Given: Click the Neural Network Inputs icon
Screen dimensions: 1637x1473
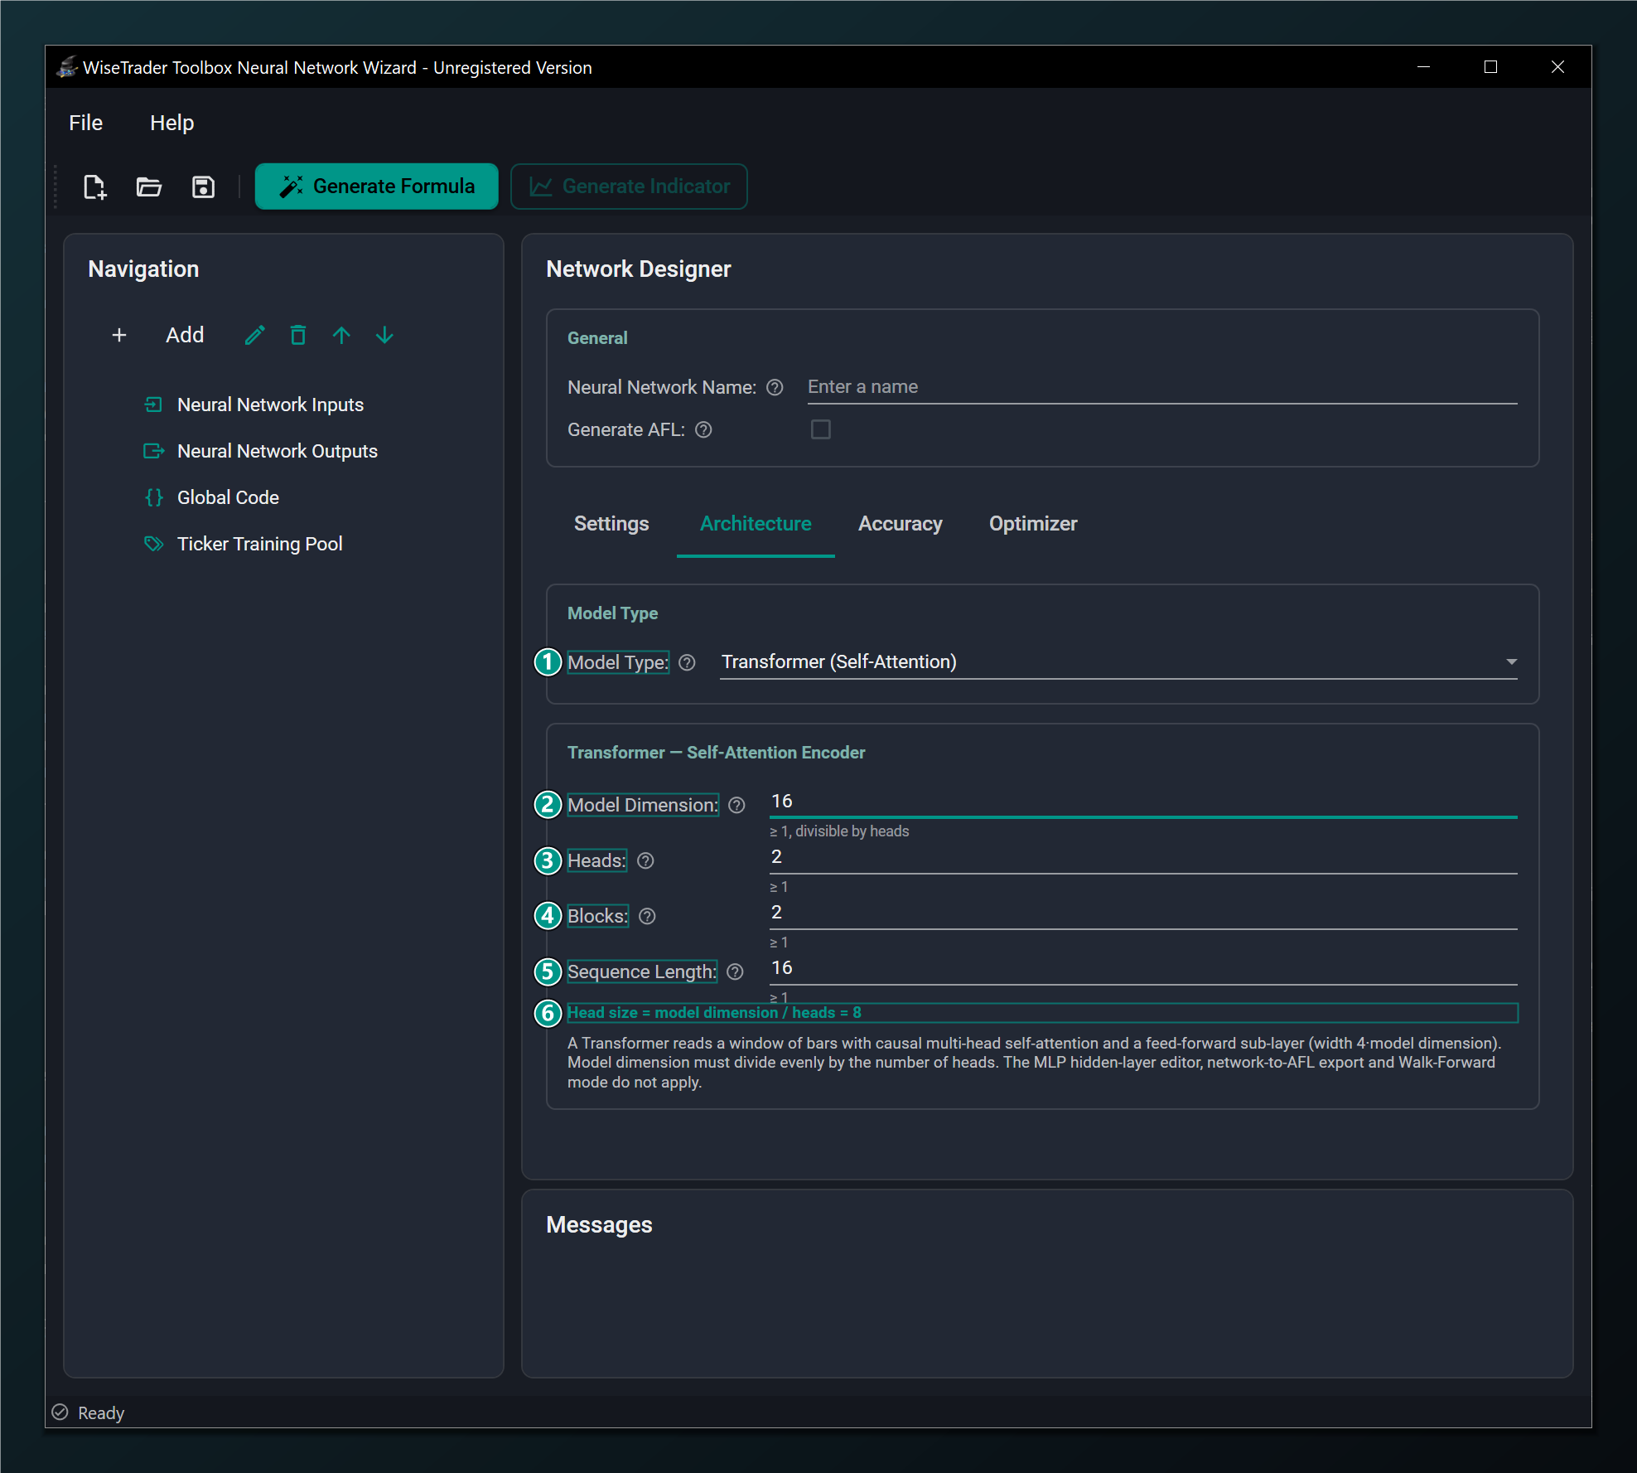Looking at the screenshot, I should tap(153, 405).
